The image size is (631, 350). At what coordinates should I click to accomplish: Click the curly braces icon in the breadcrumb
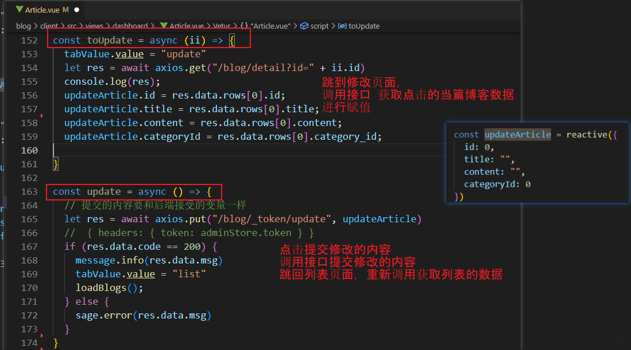pos(244,26)
